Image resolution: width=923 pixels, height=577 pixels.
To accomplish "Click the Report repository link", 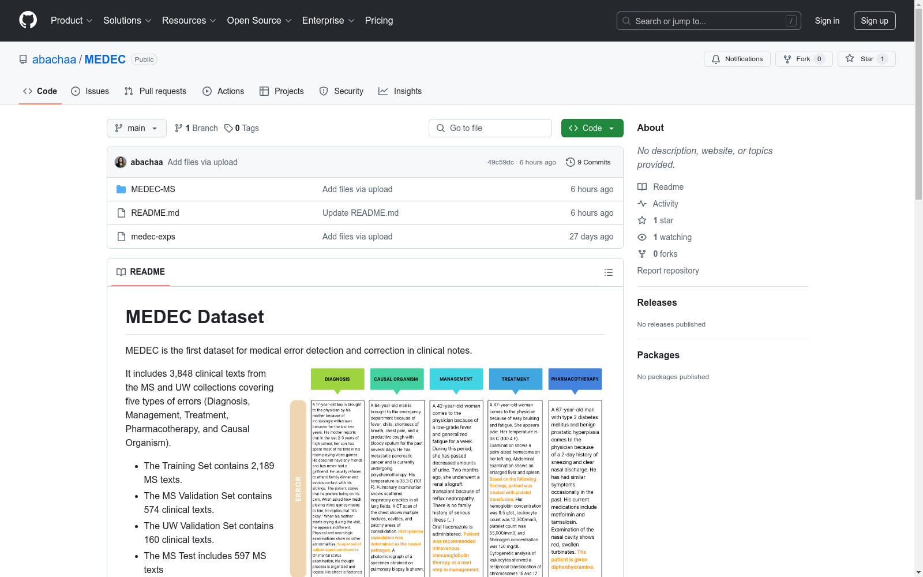I will [668, 271].
